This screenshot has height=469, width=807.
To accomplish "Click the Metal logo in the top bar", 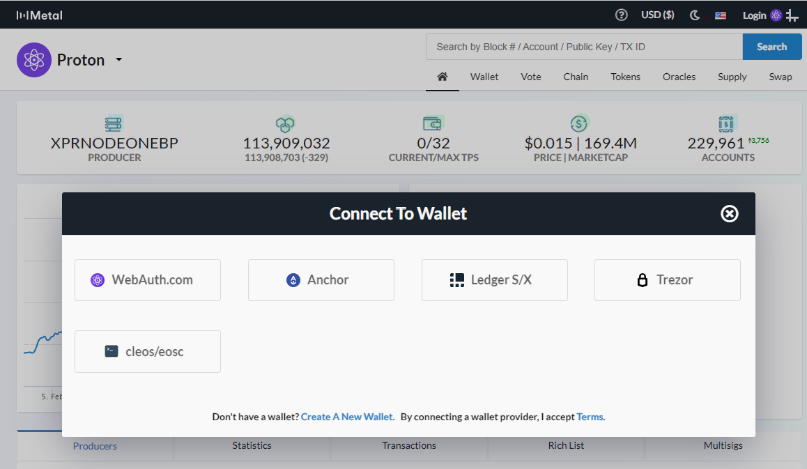I will pos(38,14).
